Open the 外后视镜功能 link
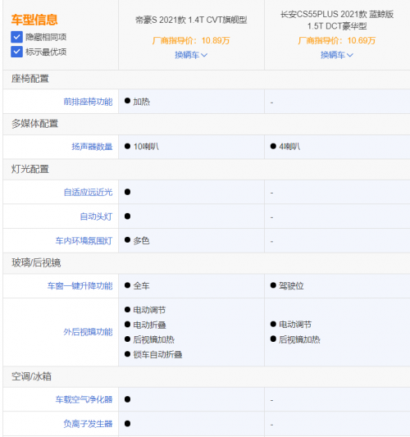The image size is (410, 437). 88,332
